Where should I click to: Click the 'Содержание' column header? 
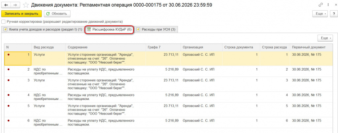(106, 48)
